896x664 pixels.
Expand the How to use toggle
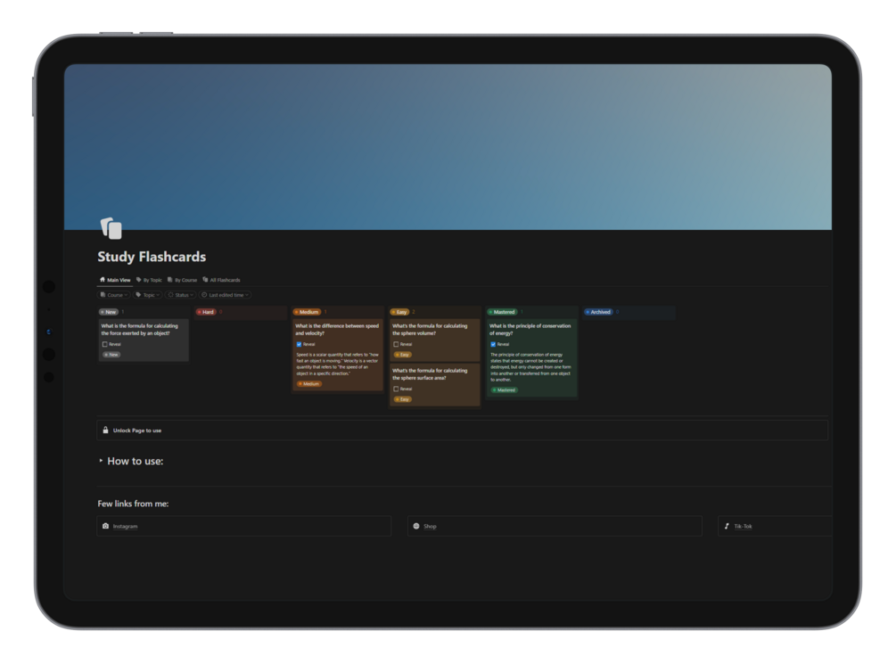[101, 461]
